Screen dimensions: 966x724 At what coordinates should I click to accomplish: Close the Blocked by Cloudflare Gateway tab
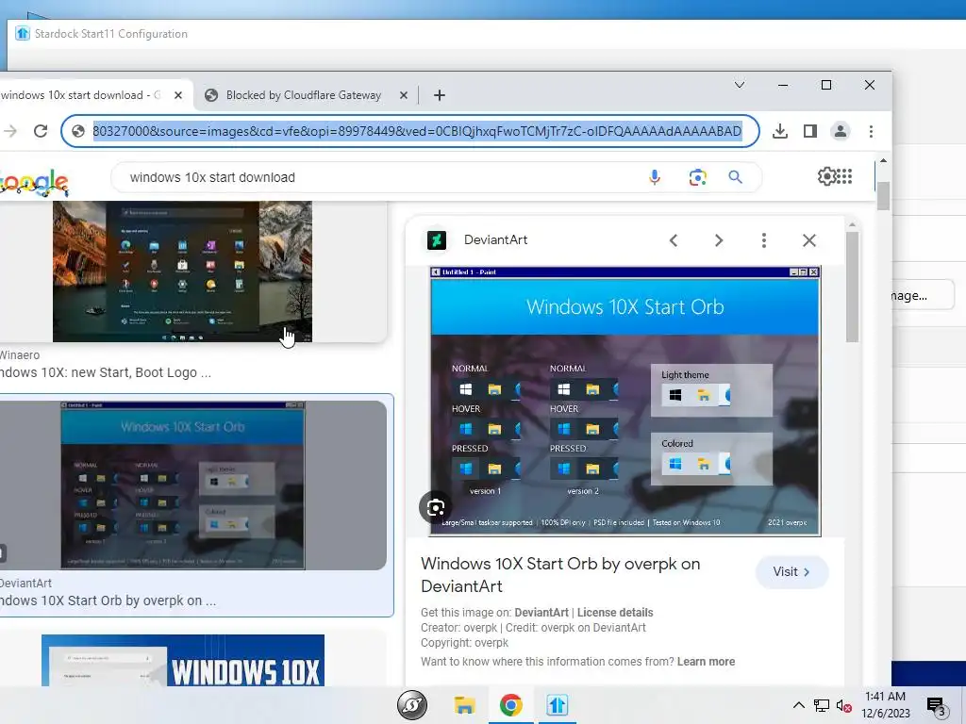[404, 95]
